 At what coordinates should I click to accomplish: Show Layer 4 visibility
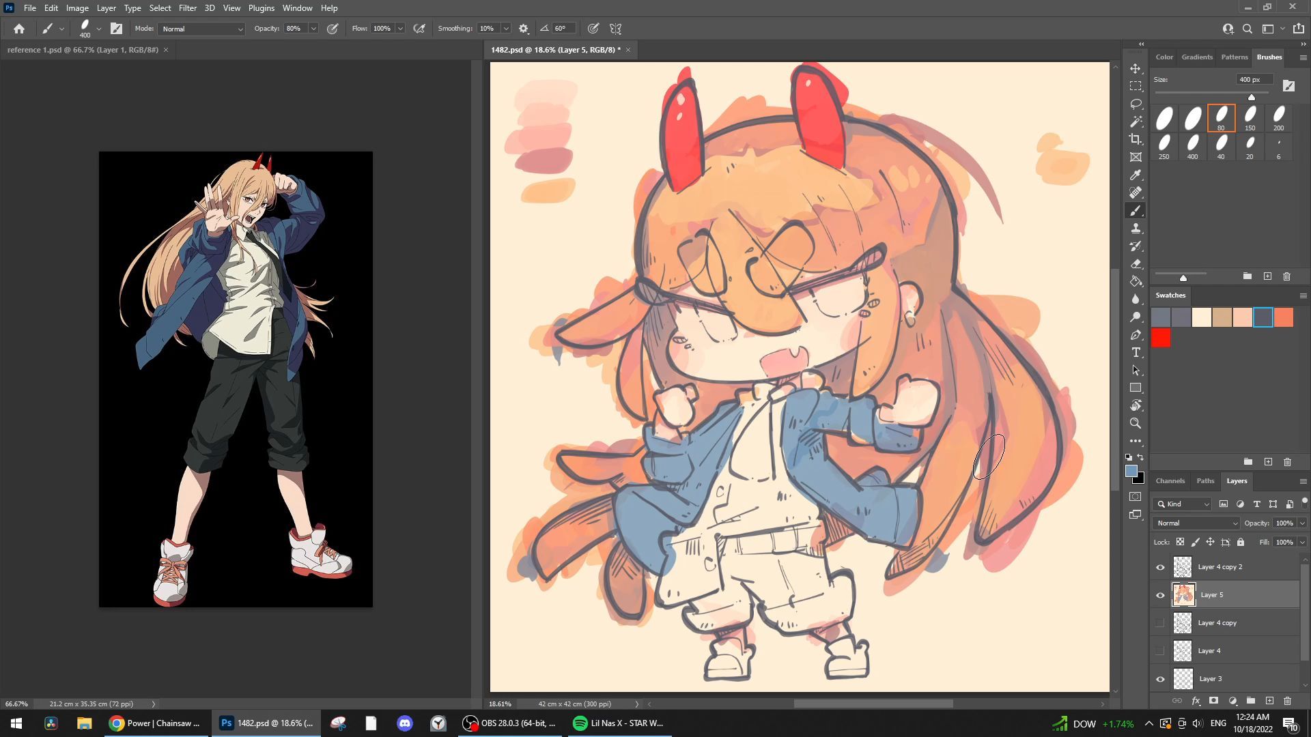tap(1159, 651)
